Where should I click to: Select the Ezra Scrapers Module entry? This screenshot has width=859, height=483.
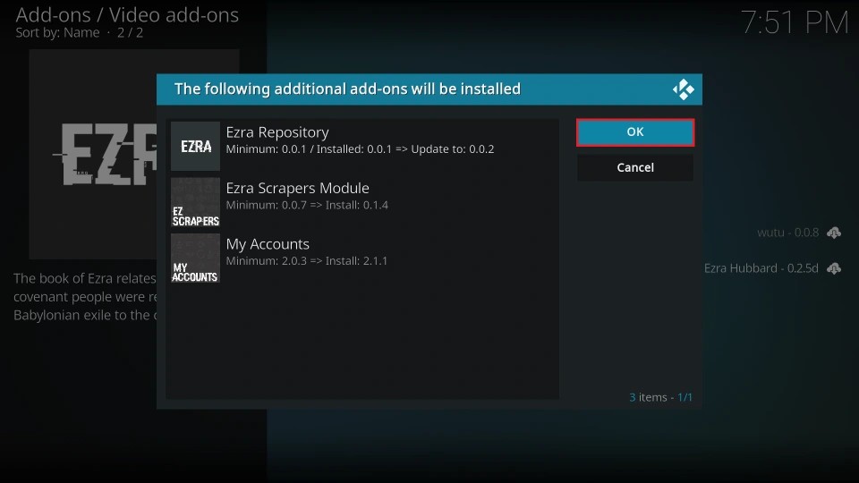[x=362, y=202]
